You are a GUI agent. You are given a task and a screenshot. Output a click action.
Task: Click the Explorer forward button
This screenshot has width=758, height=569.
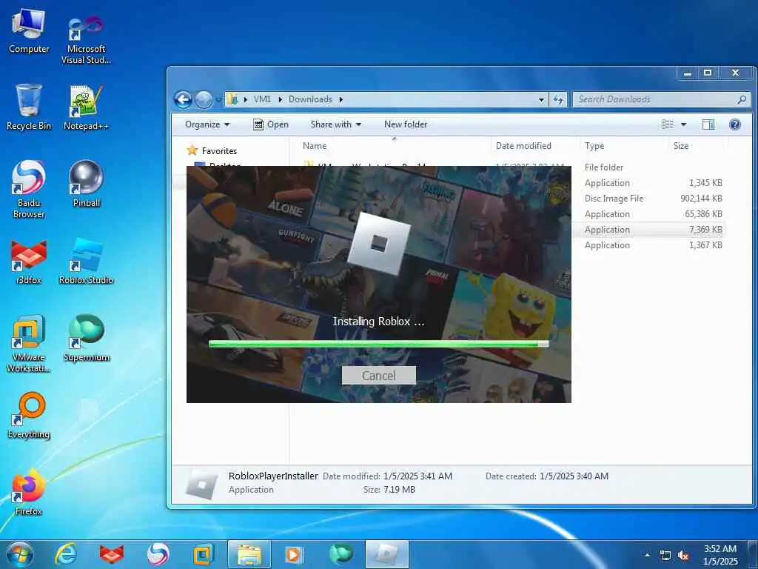coord(204,100)
